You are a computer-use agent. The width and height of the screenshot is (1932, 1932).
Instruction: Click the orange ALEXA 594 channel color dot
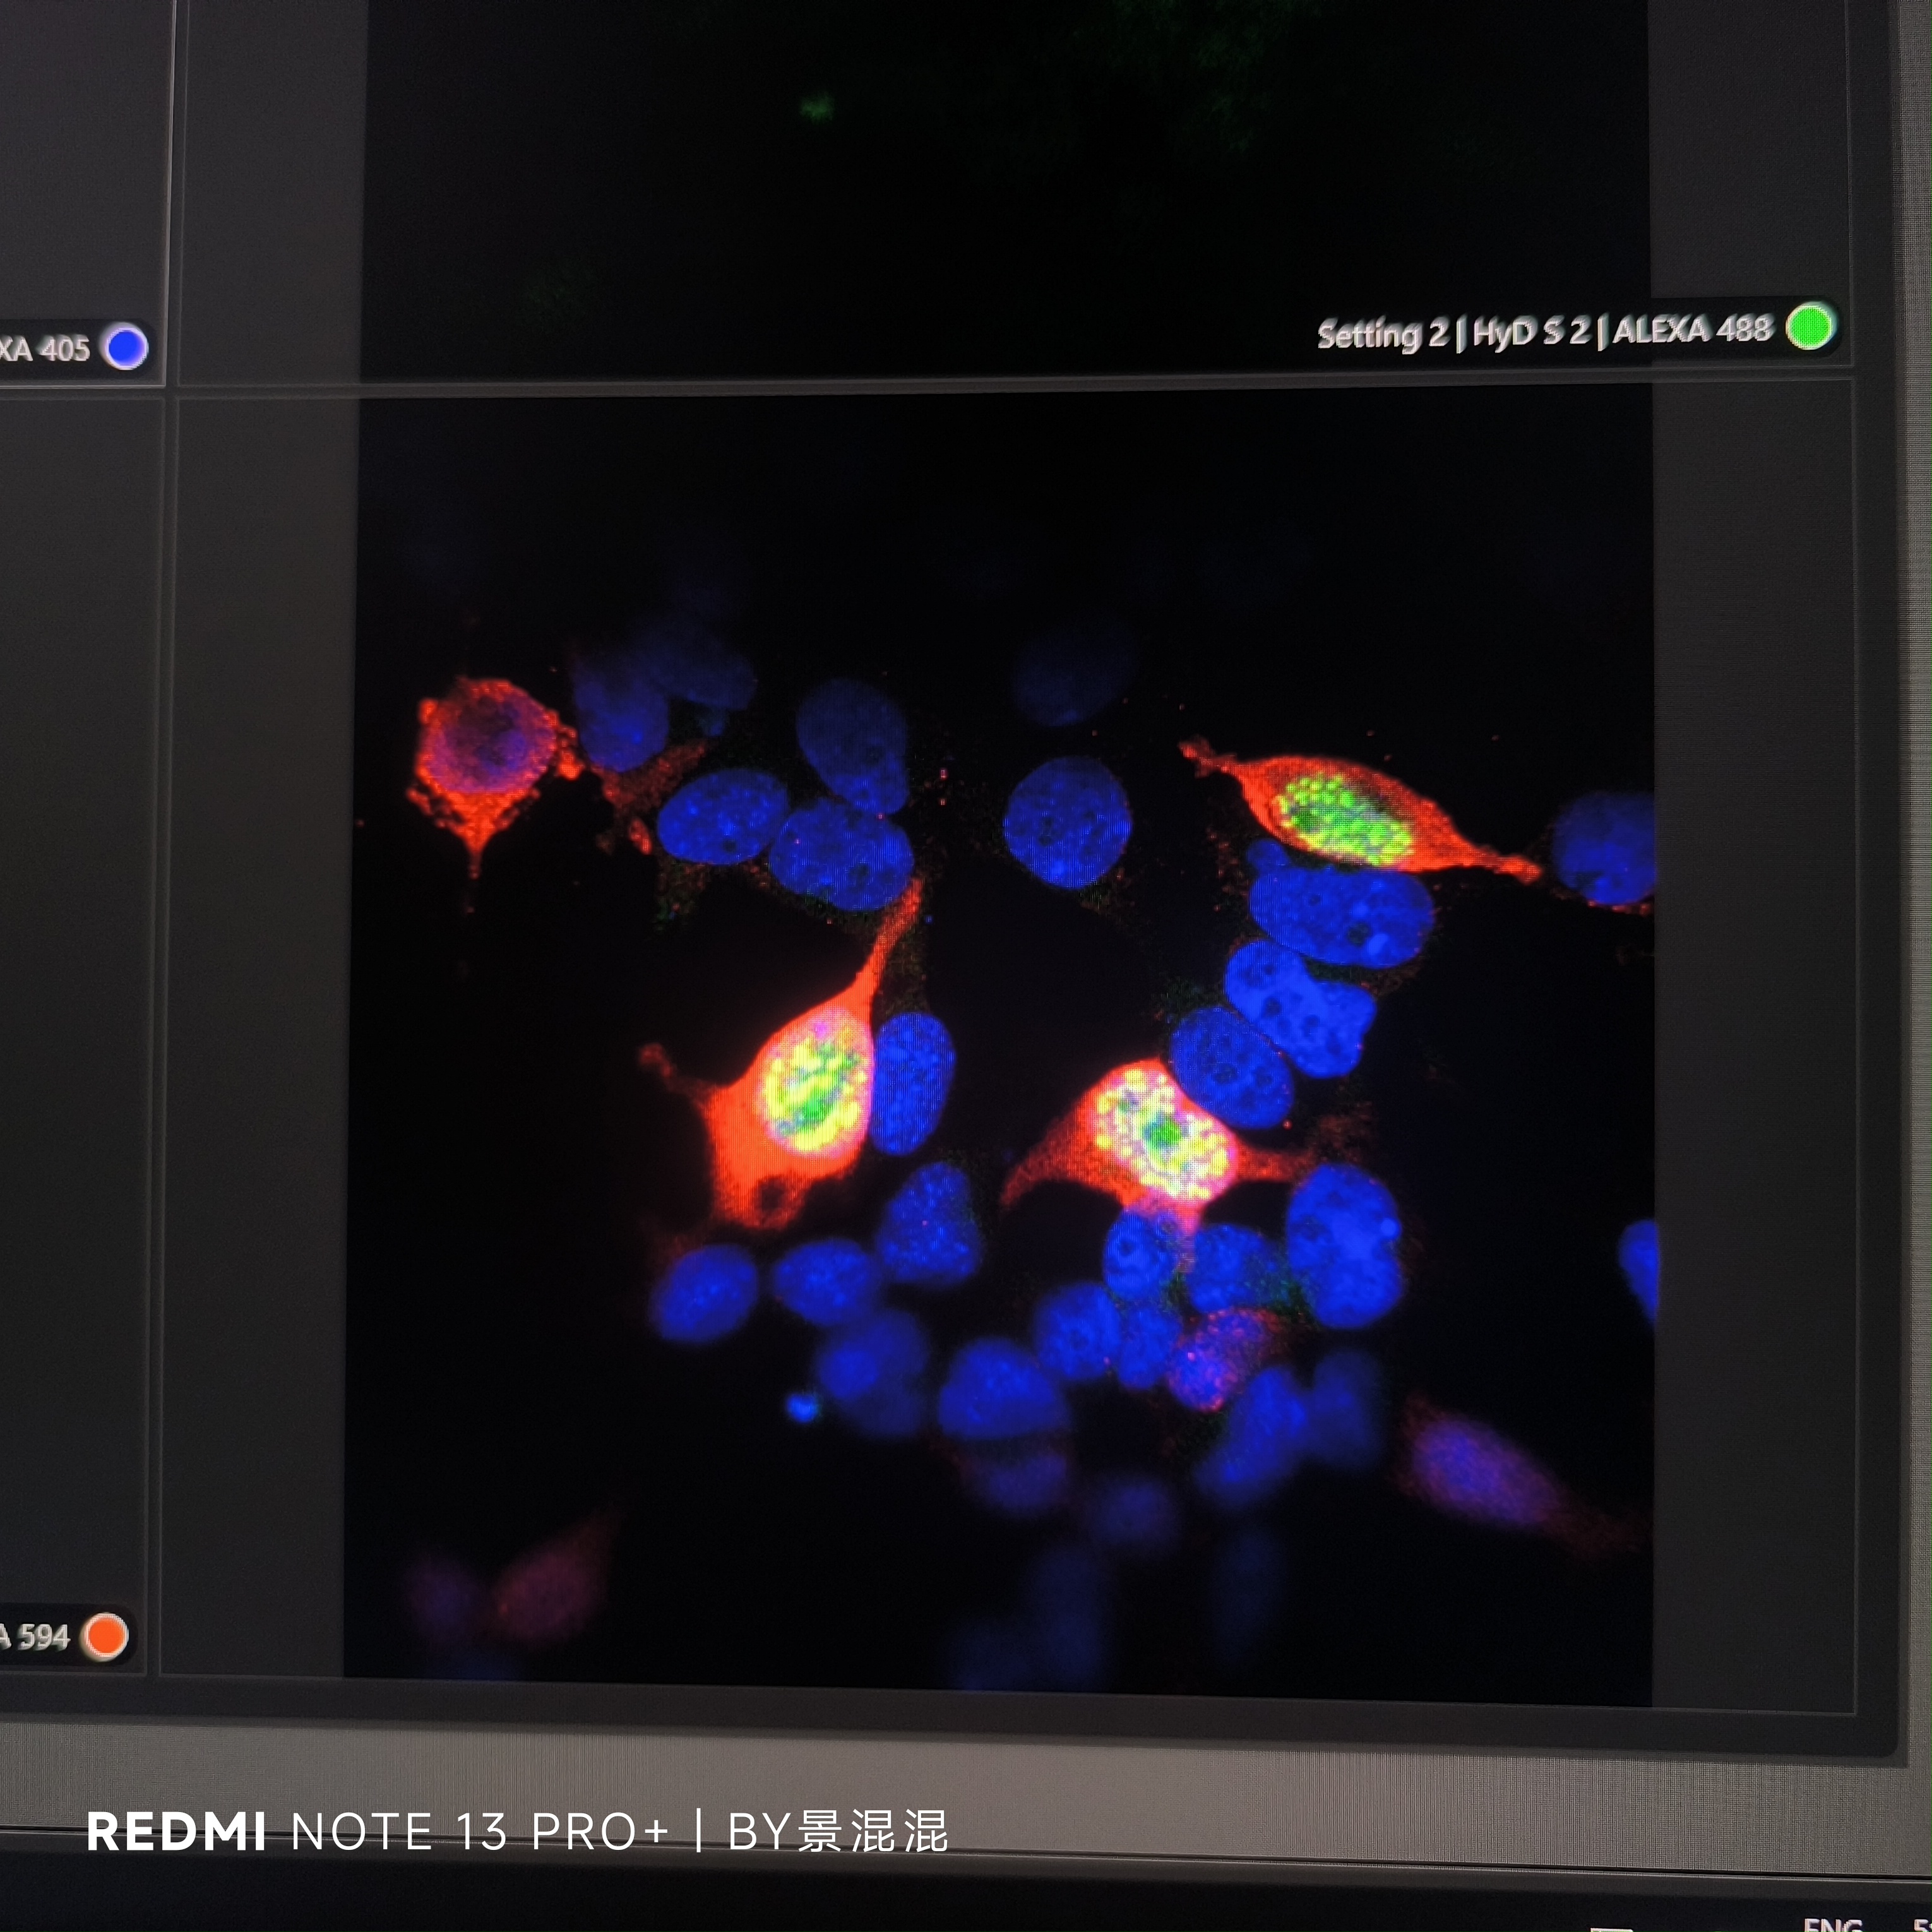(x=106, y=1636)
